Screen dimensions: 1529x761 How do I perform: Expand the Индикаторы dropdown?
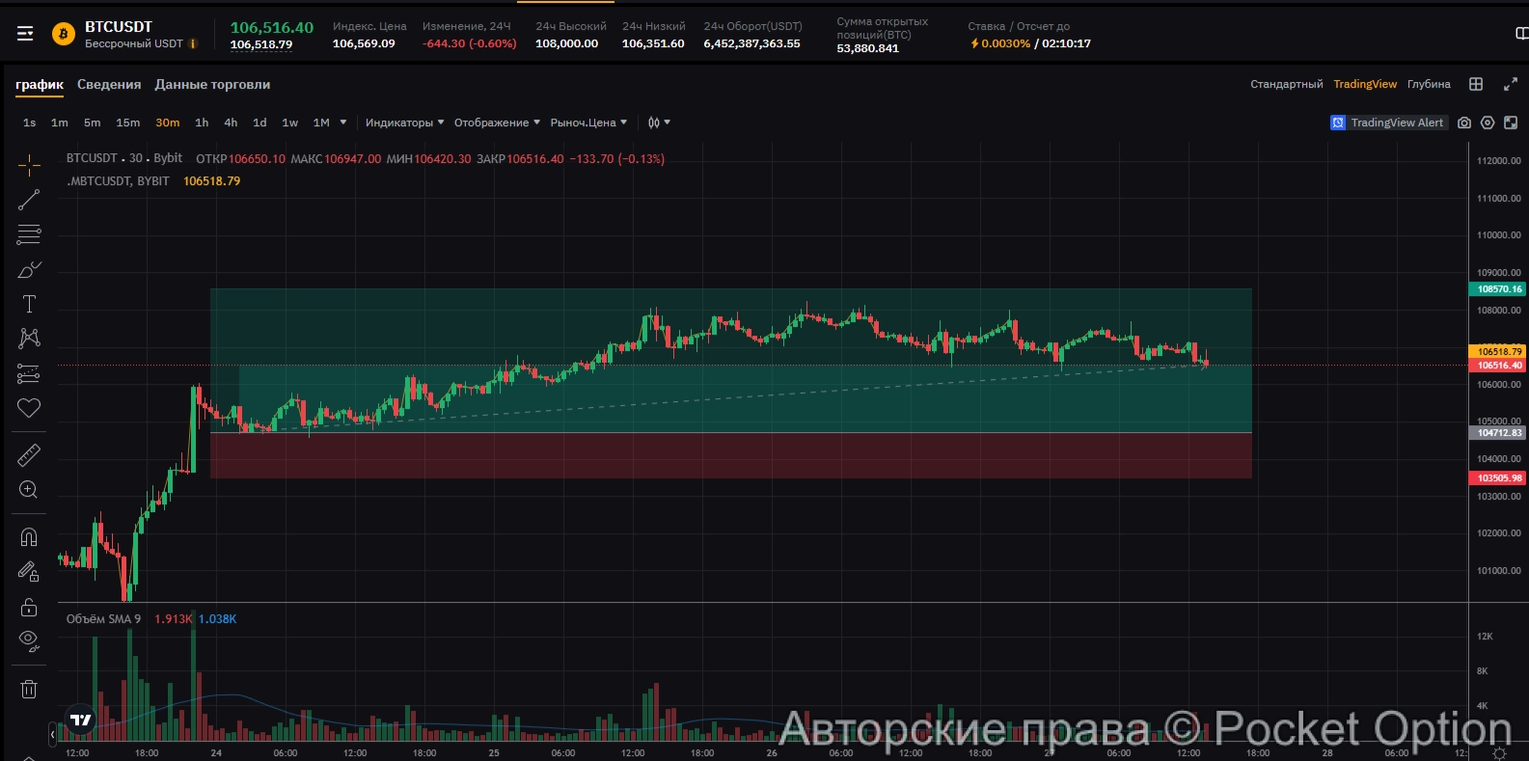point(404,122)
